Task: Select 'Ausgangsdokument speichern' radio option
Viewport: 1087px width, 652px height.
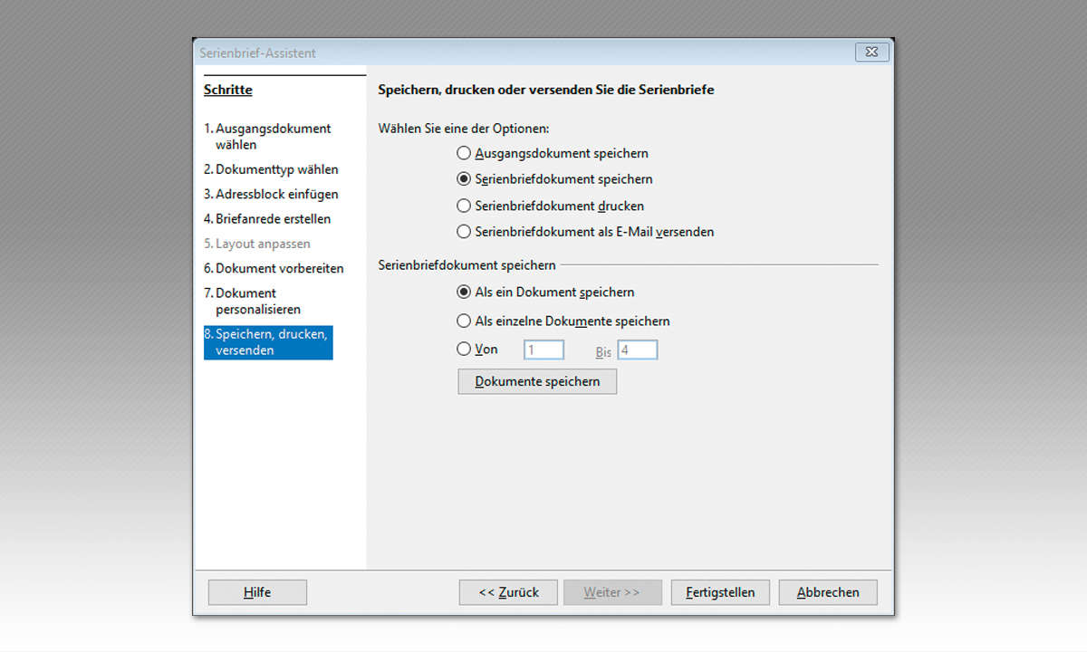Action: coord(553,153)
